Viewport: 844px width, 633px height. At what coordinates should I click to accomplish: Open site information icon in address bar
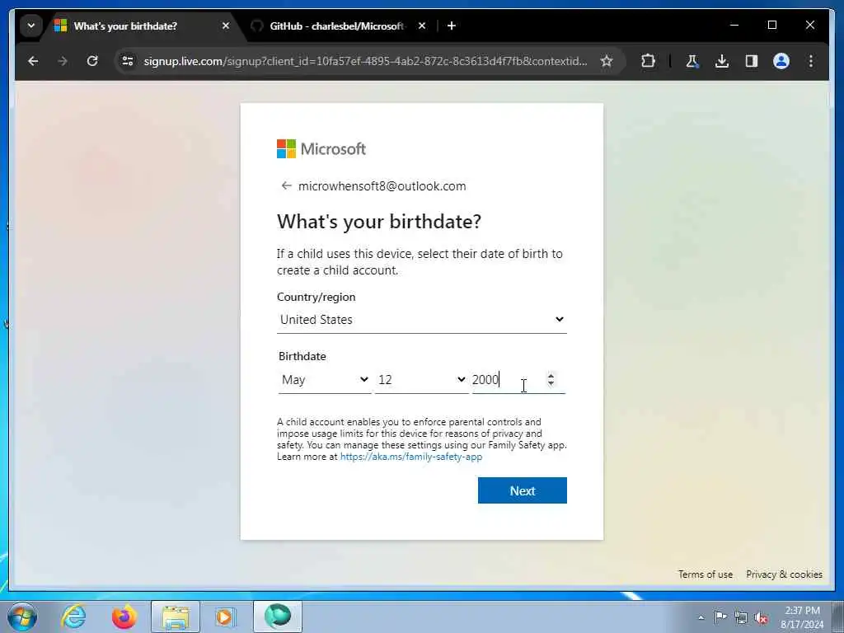(x=128, y=61)
